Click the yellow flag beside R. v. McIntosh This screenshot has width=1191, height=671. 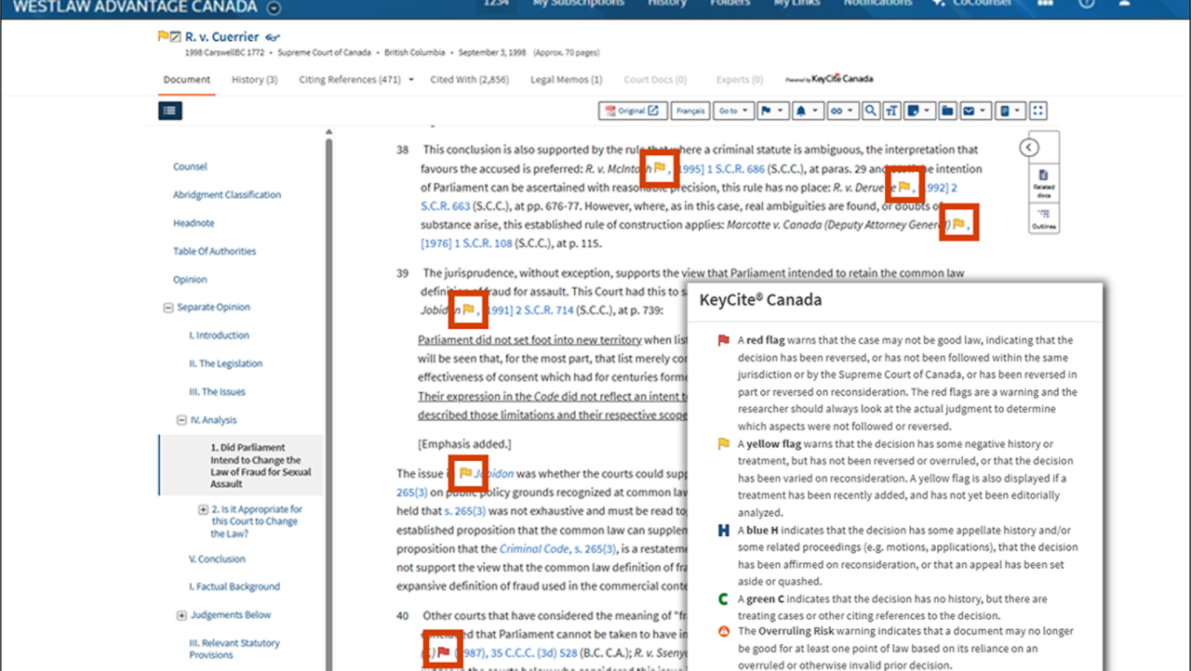pos(660,168)
